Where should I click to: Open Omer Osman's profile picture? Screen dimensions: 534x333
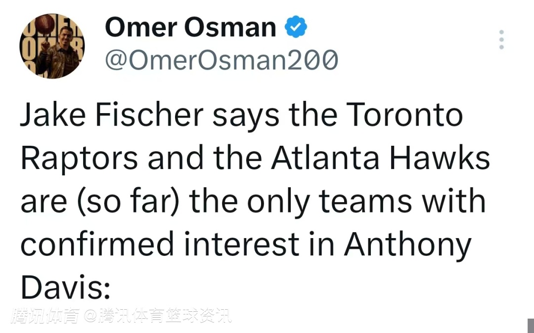52,46
